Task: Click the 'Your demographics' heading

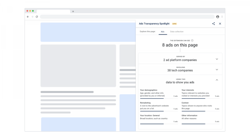Action: click(148, 90)
